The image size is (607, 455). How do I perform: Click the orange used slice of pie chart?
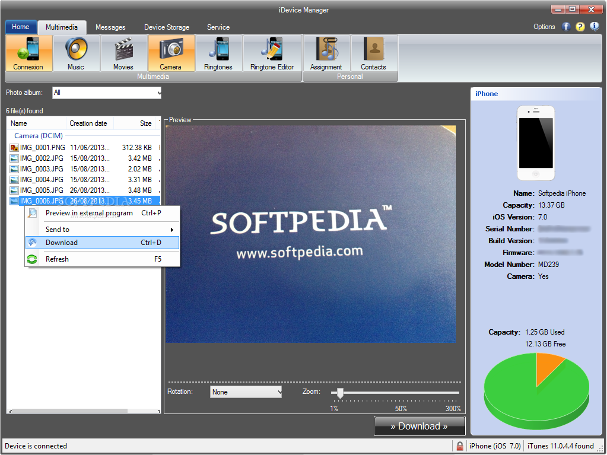(x=548, y=368)
